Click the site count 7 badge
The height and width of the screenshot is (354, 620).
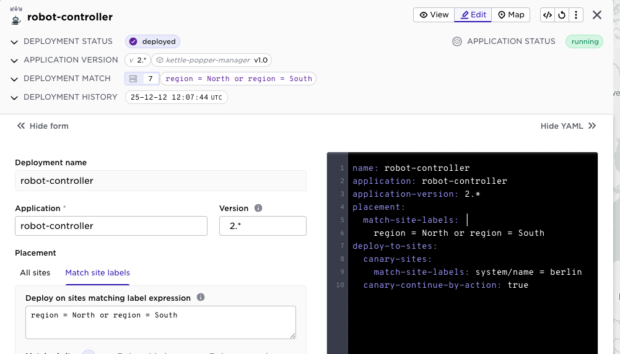click(x=151, y=79)
